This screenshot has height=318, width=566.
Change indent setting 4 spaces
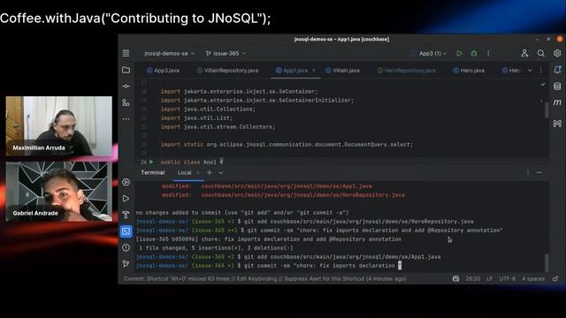click(x=533, y=279)
